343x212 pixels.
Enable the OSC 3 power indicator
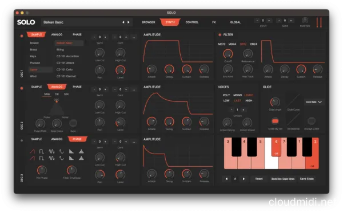point(22,140)
